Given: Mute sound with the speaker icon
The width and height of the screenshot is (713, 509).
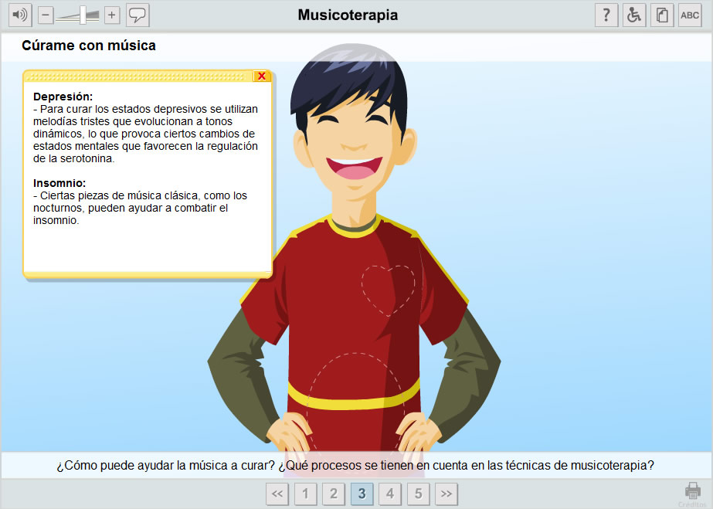Looking at the screenshot, I should tap(20, 15).
